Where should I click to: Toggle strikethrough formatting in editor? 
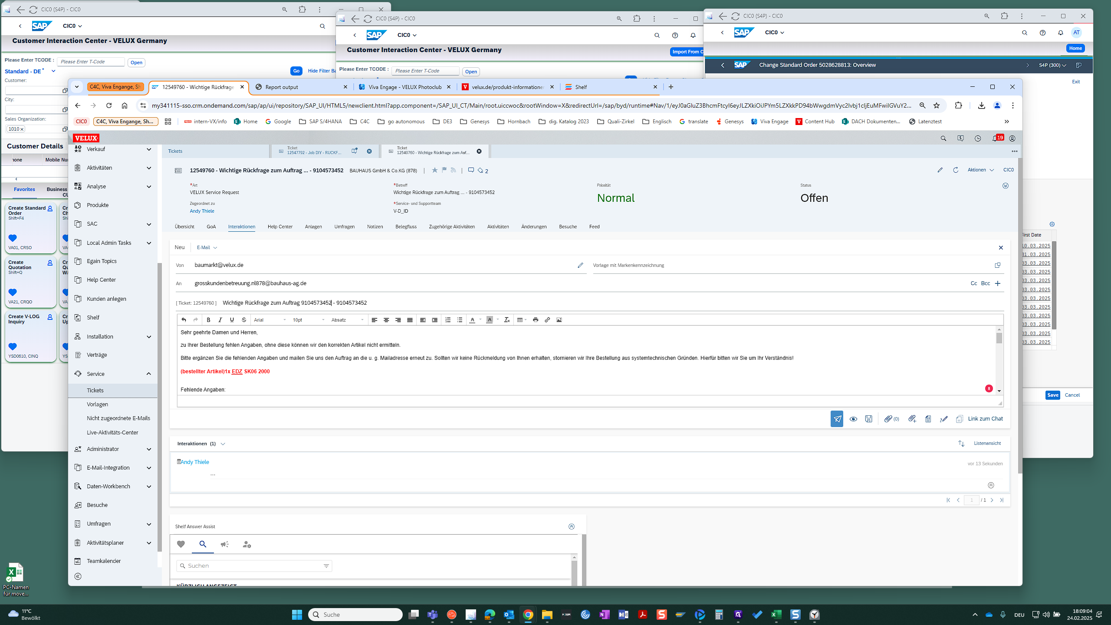click(244, 320)
